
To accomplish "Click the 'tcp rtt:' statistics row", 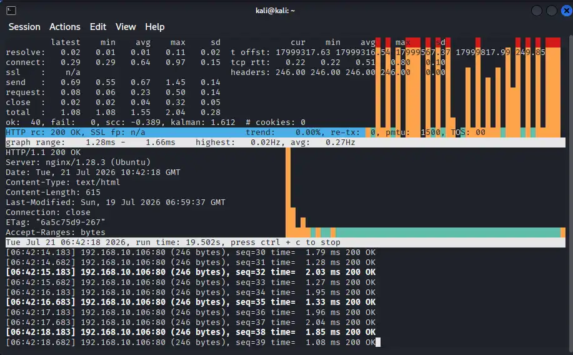I will (338, 62).
